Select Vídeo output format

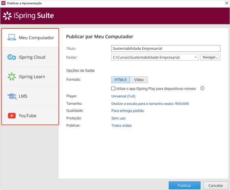pyautogui.click(x=139, y=80)
